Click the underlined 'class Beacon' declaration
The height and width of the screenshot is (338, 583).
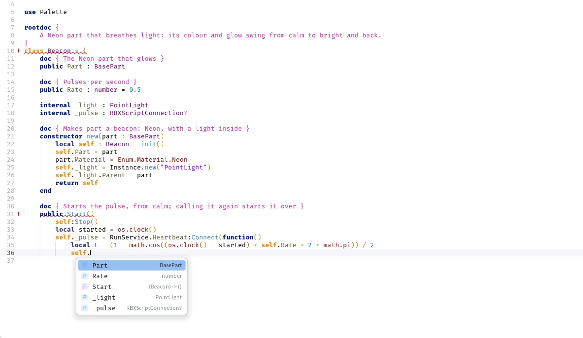[x=55, y=51]
